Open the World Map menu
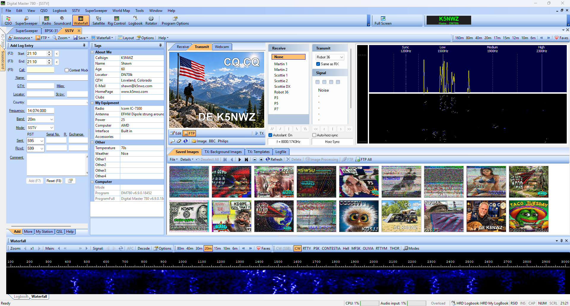This screenshot has width=570, height=306. click(121, 11)
